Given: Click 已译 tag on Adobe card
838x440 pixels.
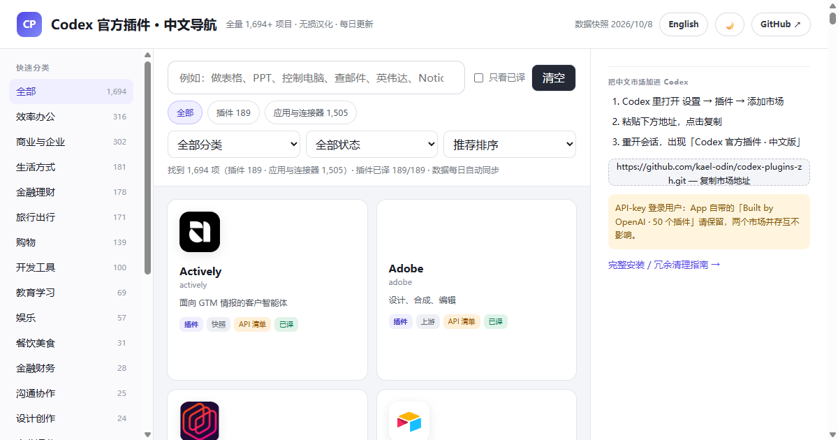Looking at the screenshot, I should pyautogui.click(x=496, y=321).
